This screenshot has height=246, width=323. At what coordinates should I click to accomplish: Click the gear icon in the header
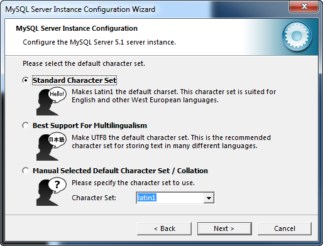pyautogui.click(x=297, y=36)
